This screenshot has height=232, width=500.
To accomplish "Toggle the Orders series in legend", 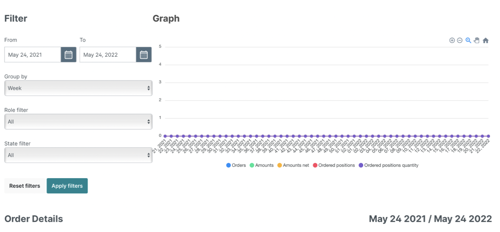I will (x=236, y=165).
